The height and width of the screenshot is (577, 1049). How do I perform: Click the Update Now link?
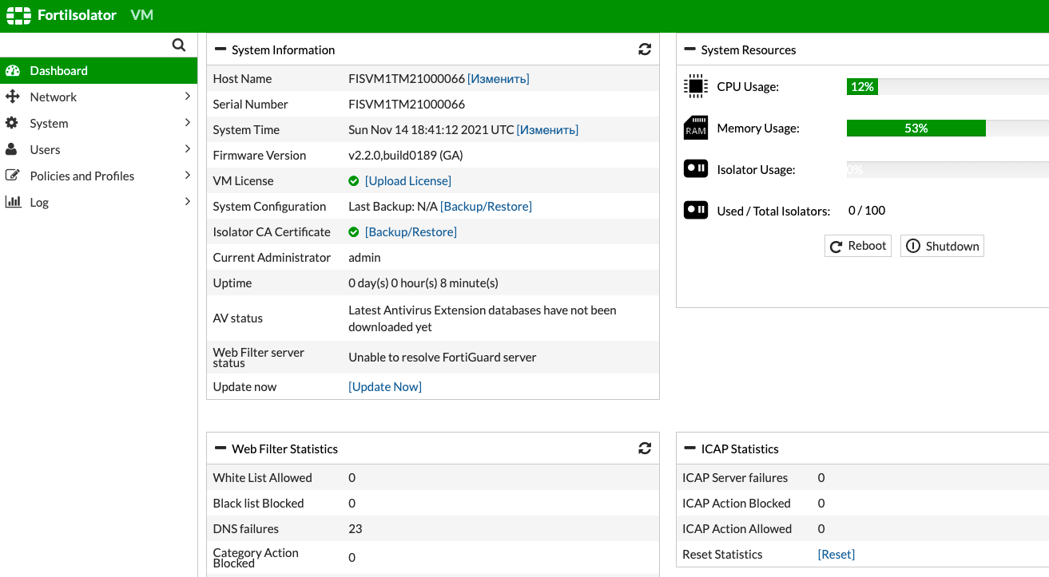point(385,386)
